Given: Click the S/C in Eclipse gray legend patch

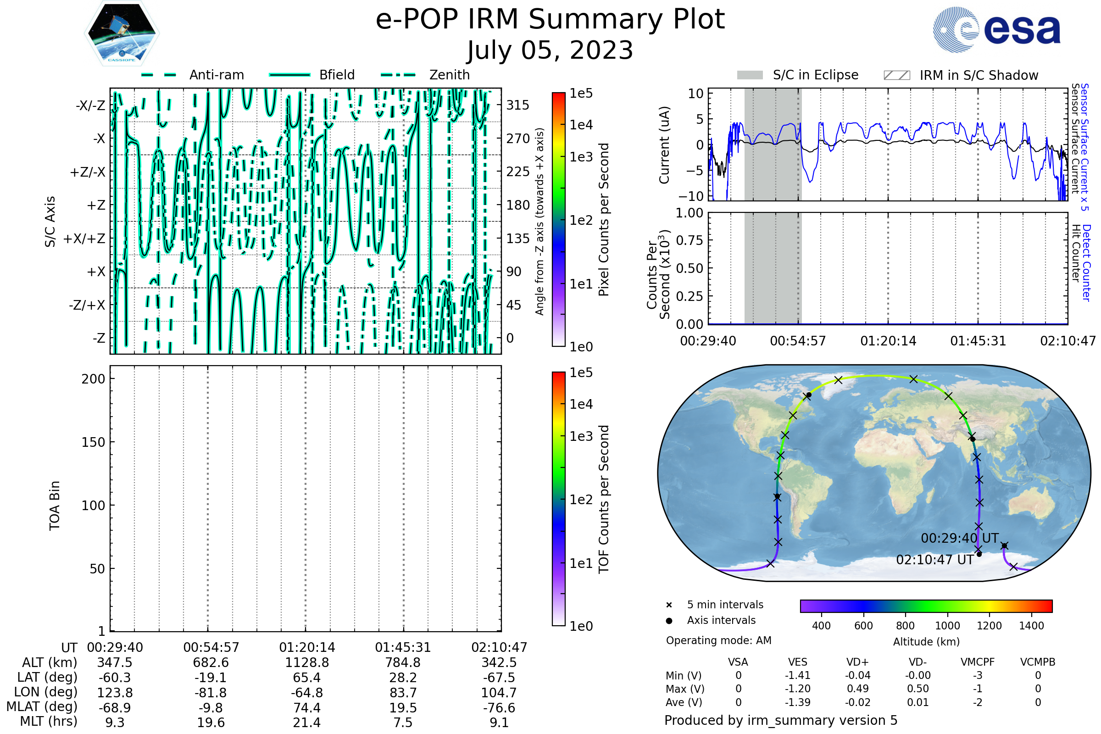Looking at the screenshot, I should [x=750, y=75].
